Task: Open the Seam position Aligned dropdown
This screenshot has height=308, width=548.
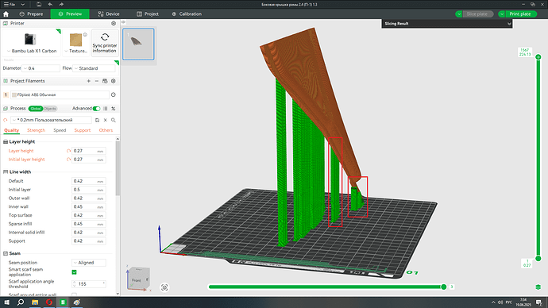Action: pos(89,263)
